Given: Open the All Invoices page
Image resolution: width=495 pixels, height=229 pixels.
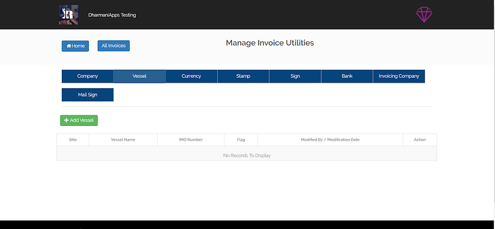Looking at the screenshot, I should [x=114, y=46].
